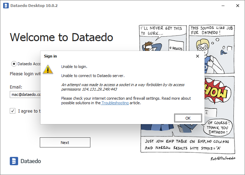Click the Next button
Image resolution: width=245 pixels, height=175 pixels.
(x=65, y=142)
